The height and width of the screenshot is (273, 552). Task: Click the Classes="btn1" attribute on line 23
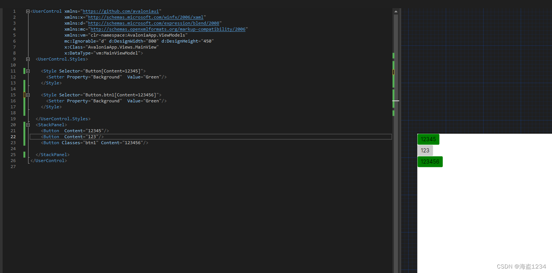pyautogui.click(x=80, y=143)
